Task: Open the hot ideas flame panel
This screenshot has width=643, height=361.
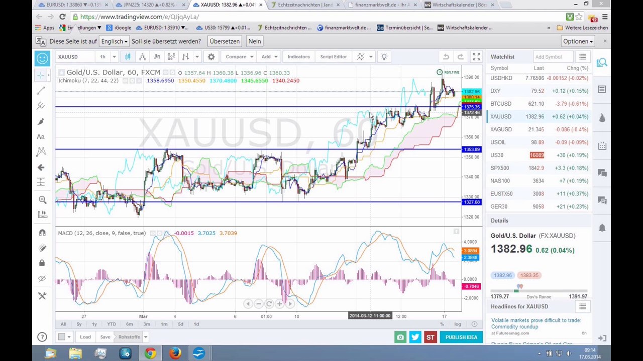Action: pos(602,118)
